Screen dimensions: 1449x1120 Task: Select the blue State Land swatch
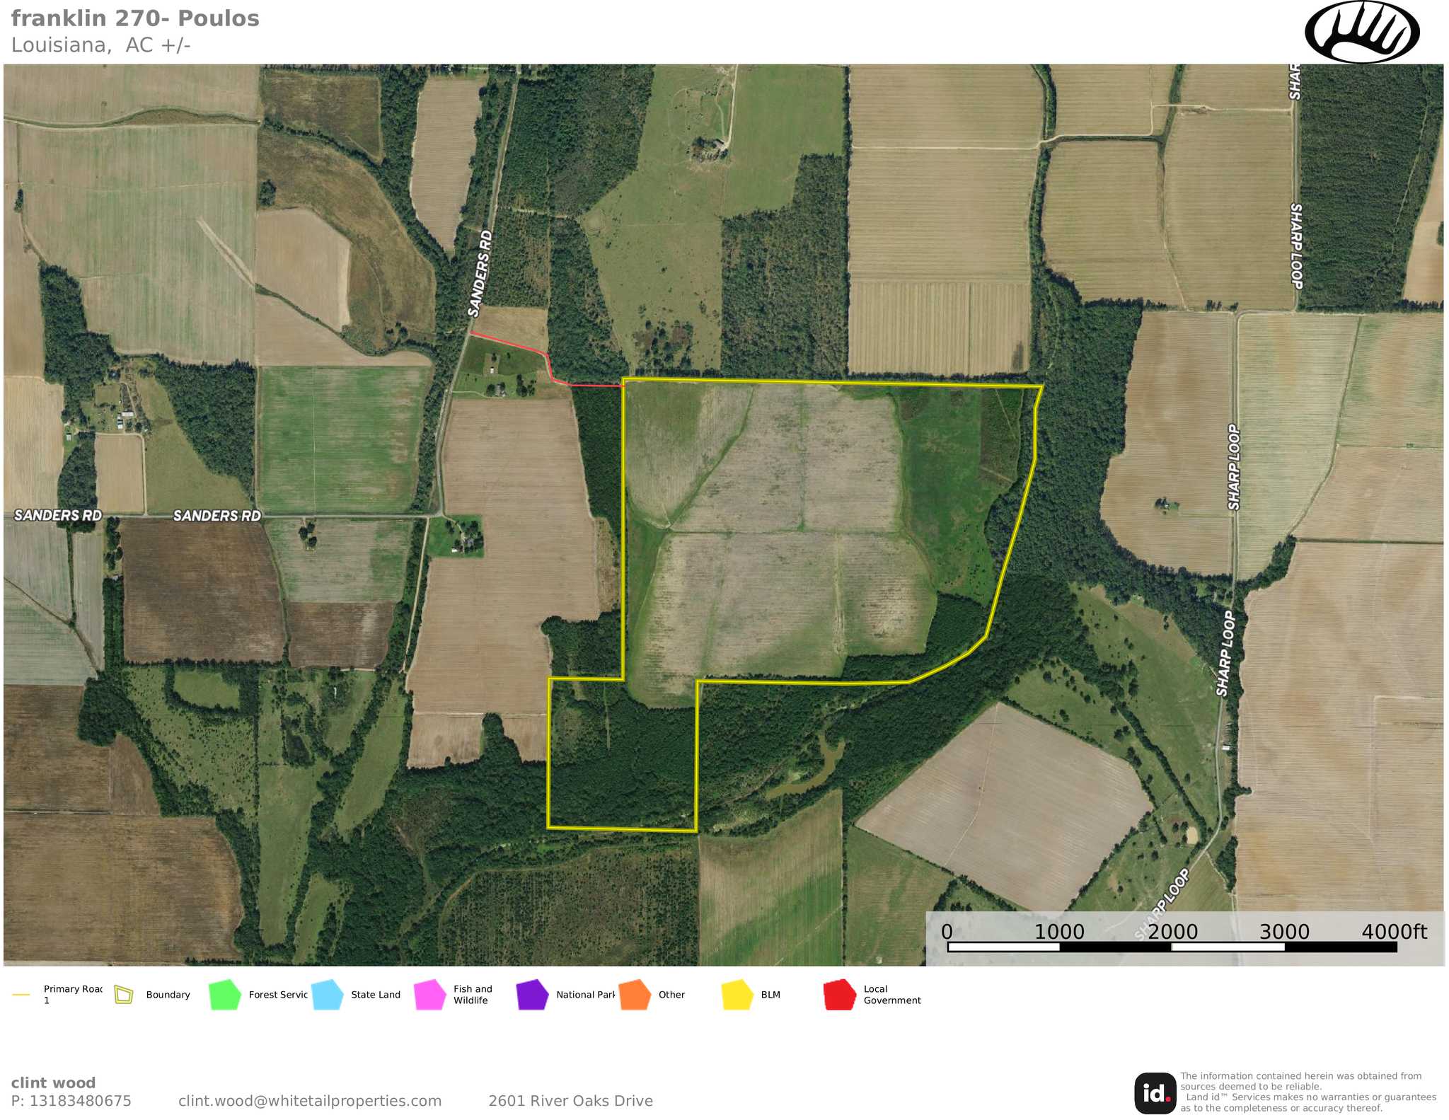pyautogui.click(x=328, y=995)
